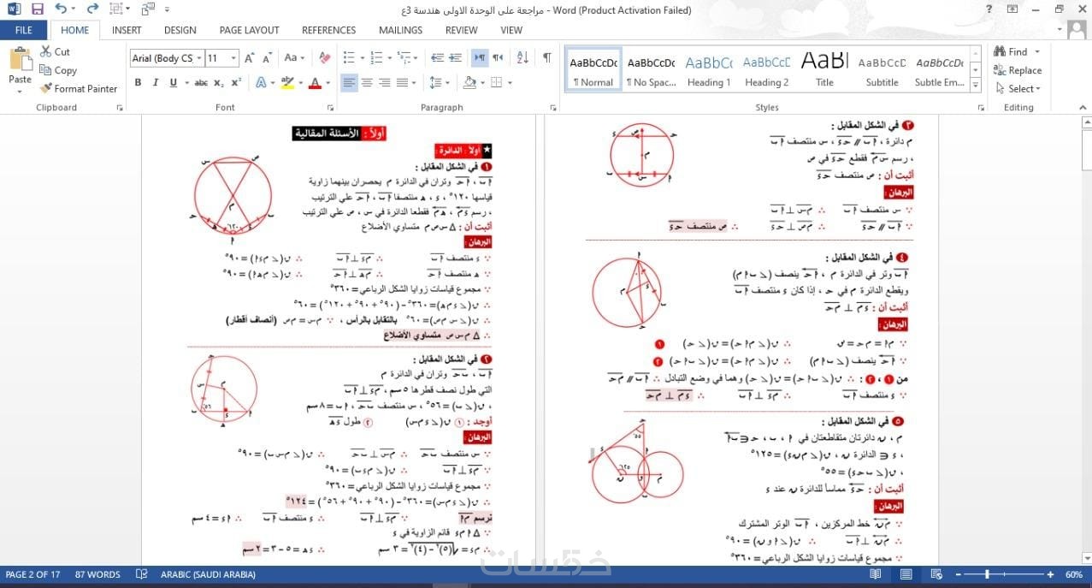
Task: Toggle justify alignment
Action: (x=403, y=83)
